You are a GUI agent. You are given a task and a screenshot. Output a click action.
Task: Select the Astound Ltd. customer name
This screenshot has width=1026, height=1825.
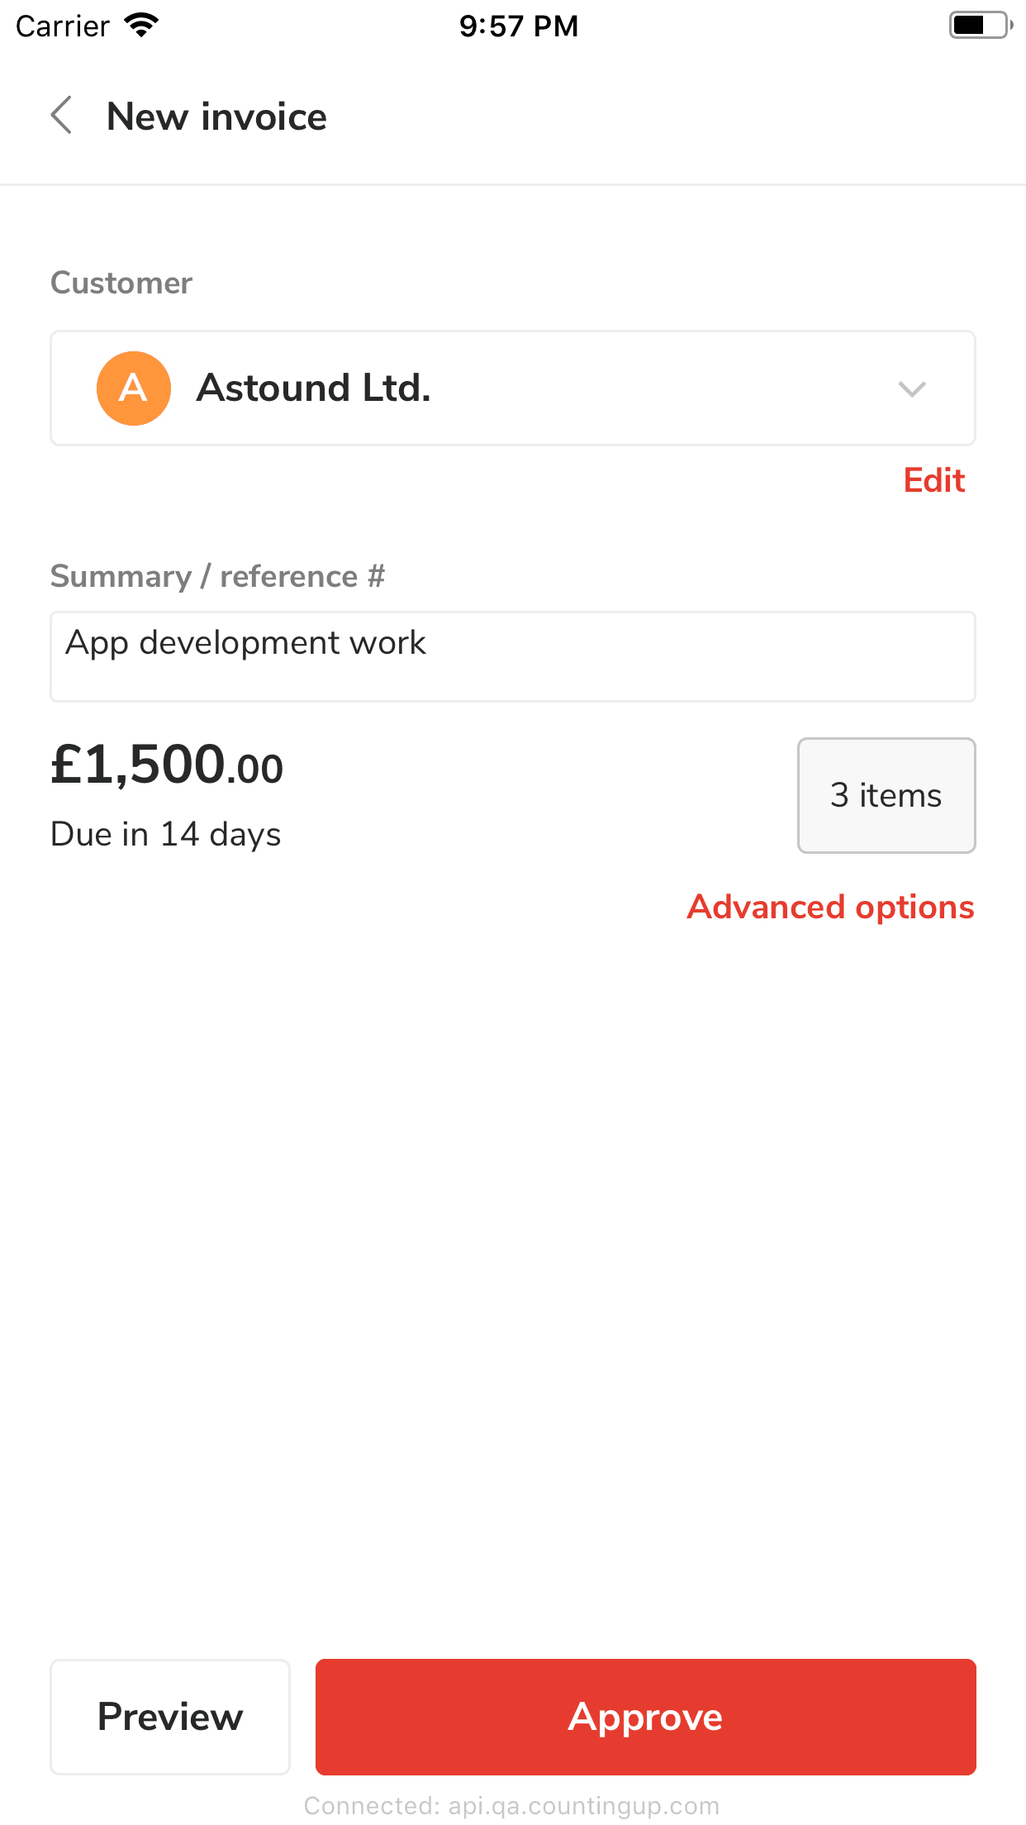(x=314, y=388)
